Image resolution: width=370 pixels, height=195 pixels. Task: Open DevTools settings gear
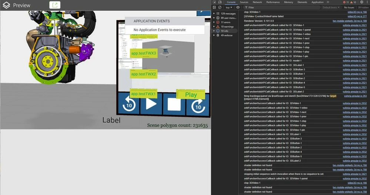coord(361,2)
